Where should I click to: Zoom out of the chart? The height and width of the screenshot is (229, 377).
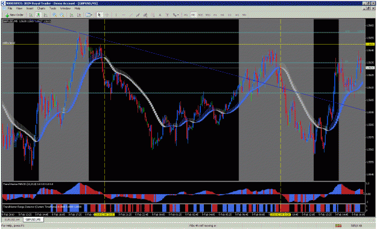pos(62,15)
